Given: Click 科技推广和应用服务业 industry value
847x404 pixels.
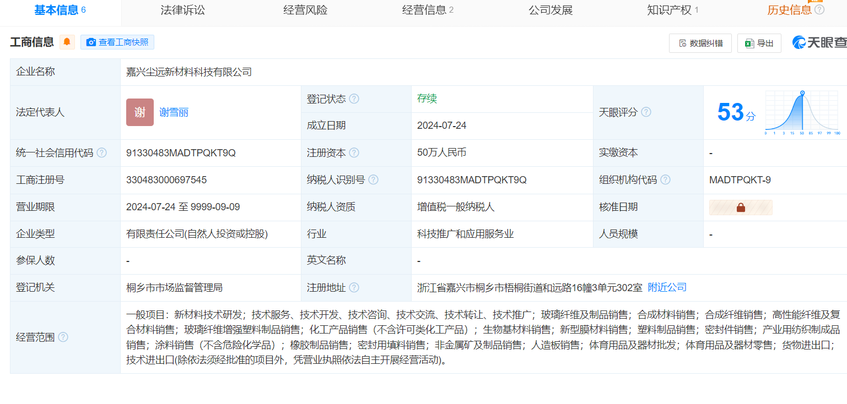Looking at the screenshot, I should click(x=466, y=234).
